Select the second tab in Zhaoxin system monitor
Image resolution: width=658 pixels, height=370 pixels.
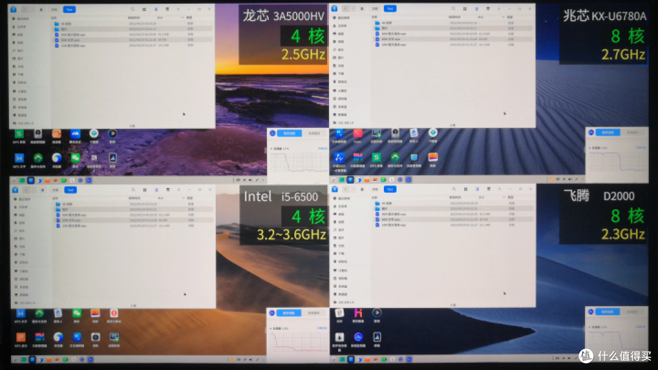(x=632, y=133)
